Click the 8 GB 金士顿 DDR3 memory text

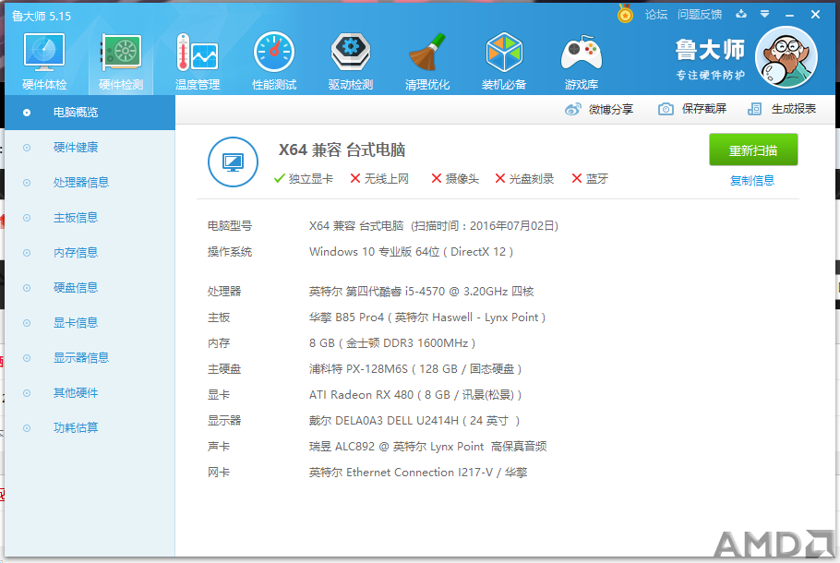392,342
